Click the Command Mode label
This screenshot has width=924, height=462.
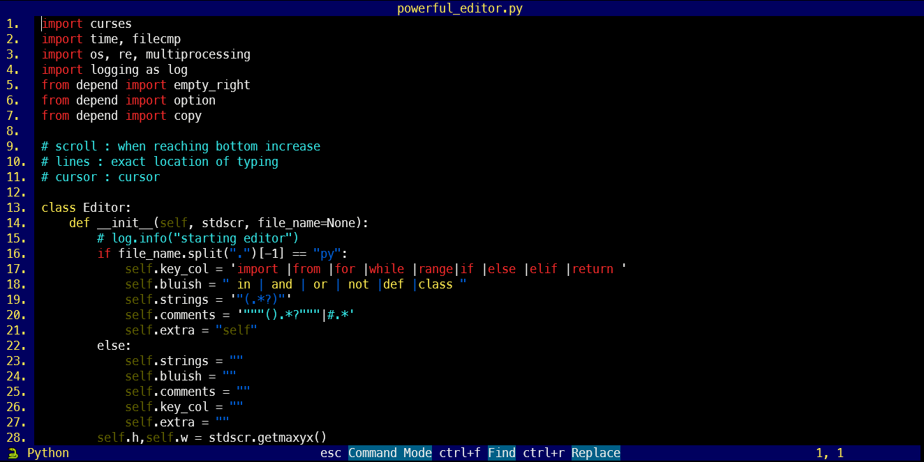tap(390, 453)
